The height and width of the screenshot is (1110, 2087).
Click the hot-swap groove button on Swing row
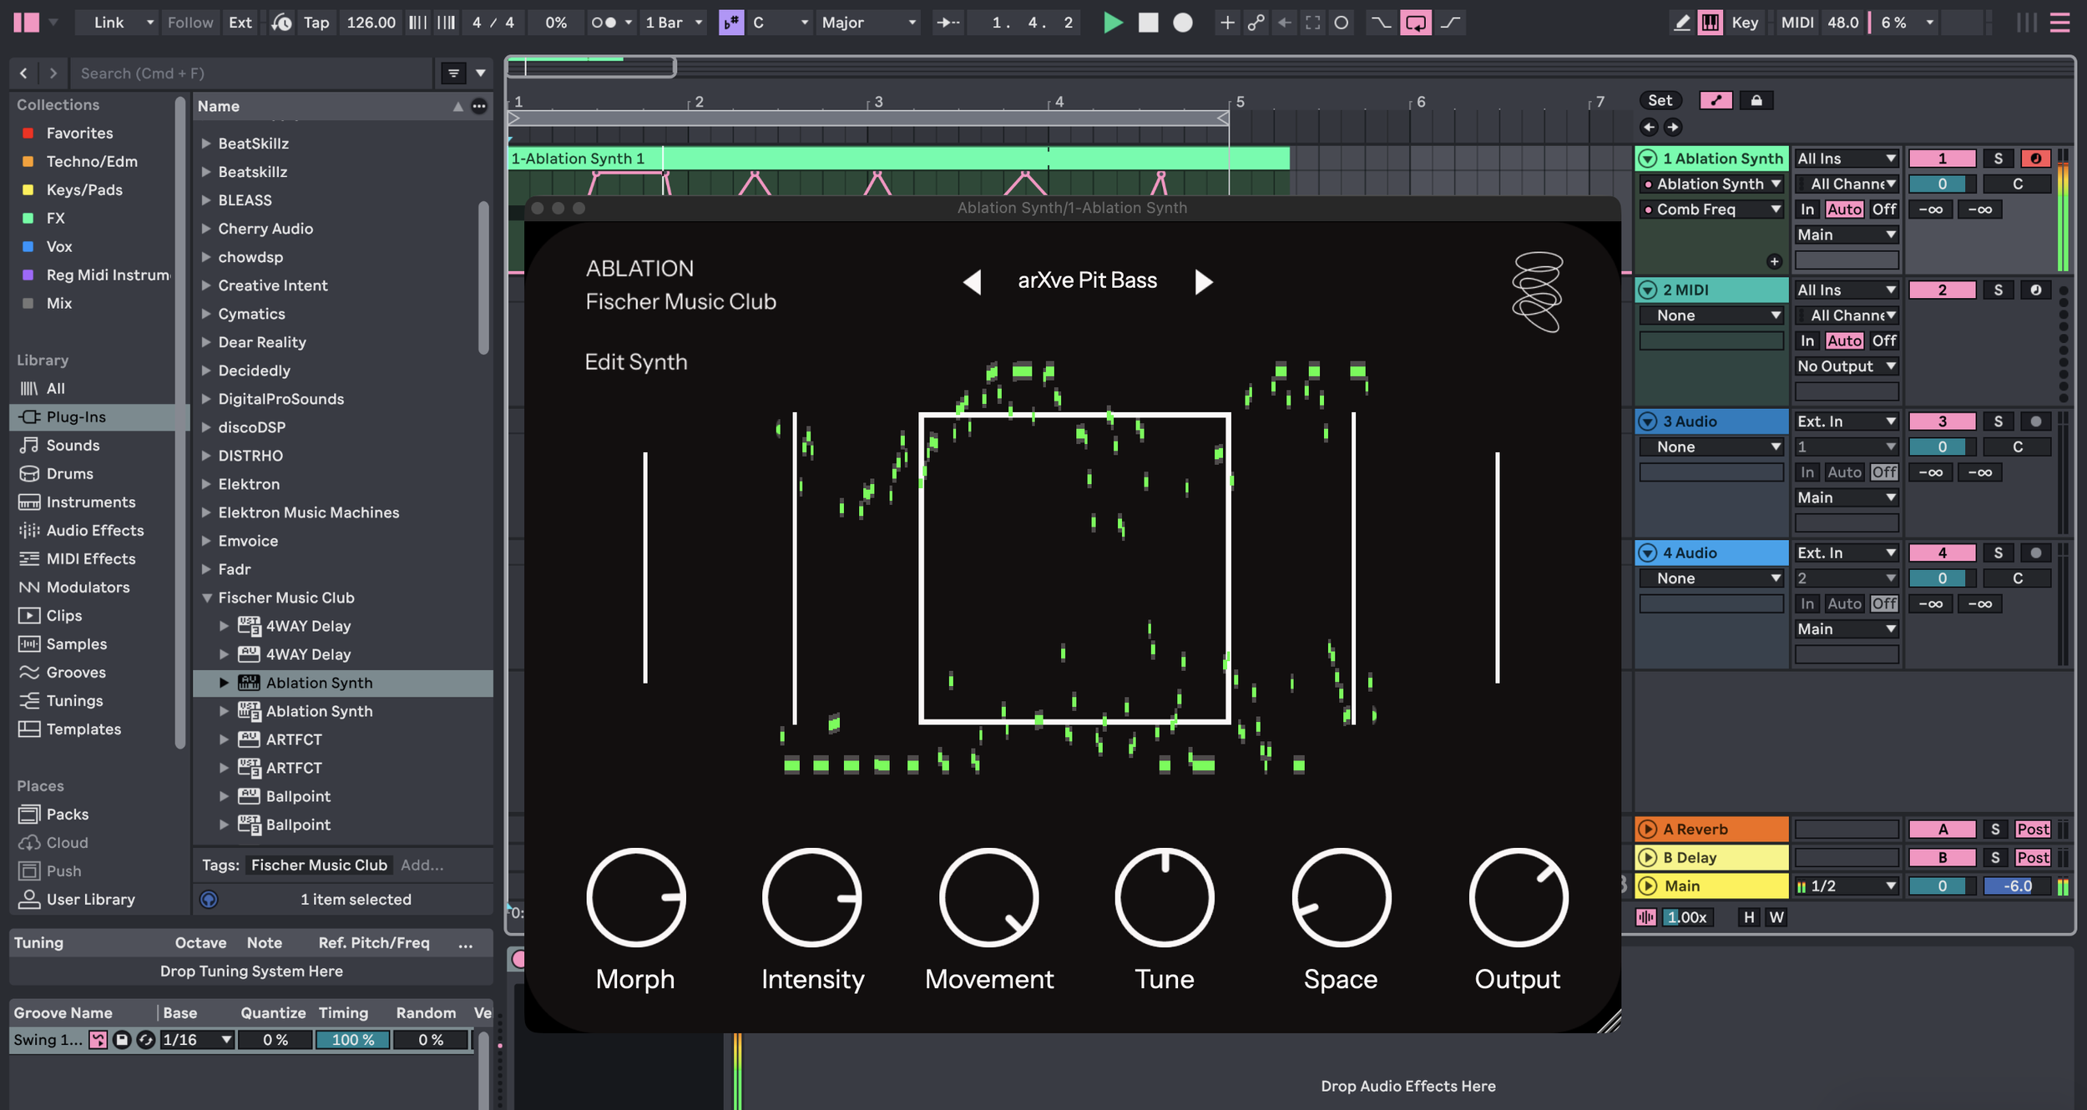click(99, 1040)
